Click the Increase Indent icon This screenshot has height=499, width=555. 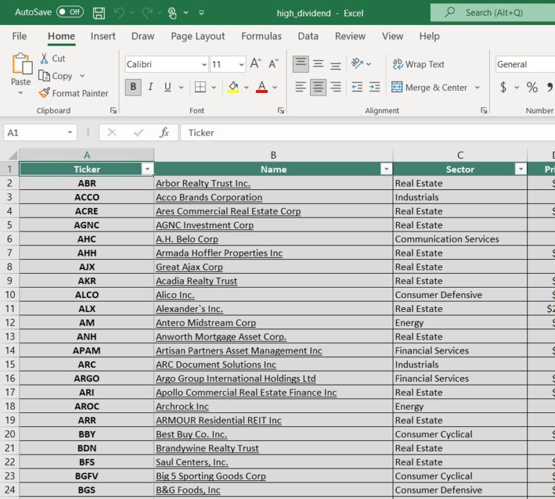pos(375,87)
